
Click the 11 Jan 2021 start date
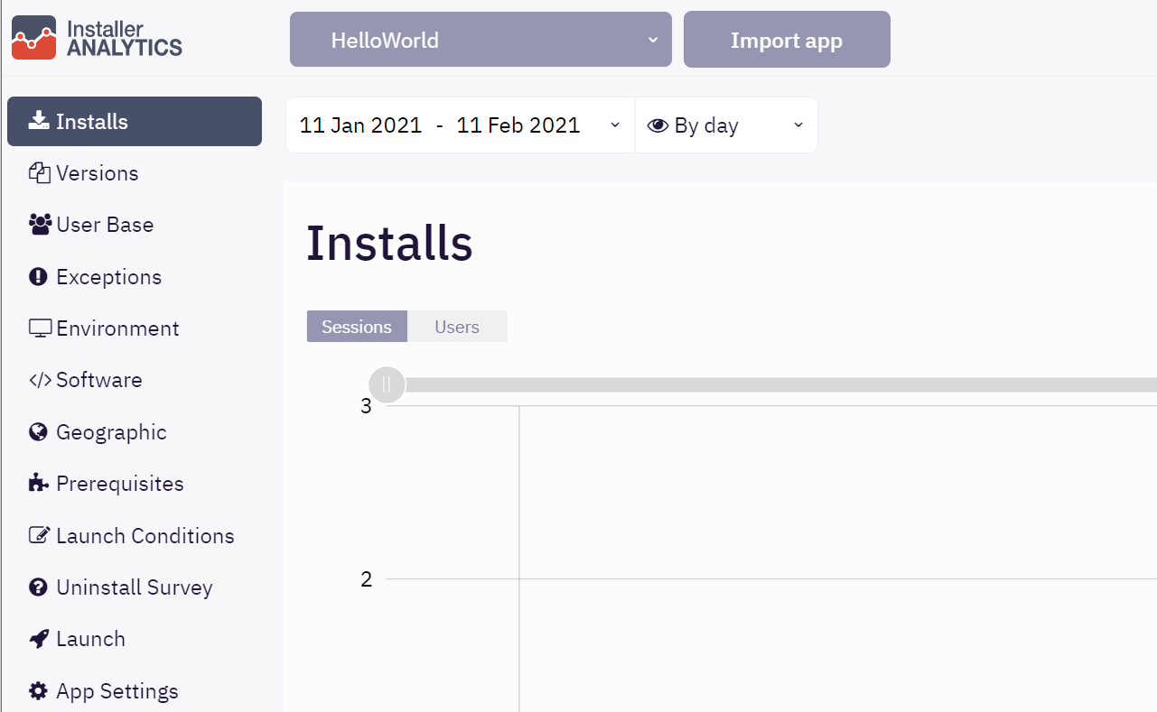pos(360,125)
